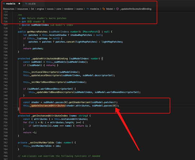
Task: Click _updateLocalDescriptors call
Action: 45,76
